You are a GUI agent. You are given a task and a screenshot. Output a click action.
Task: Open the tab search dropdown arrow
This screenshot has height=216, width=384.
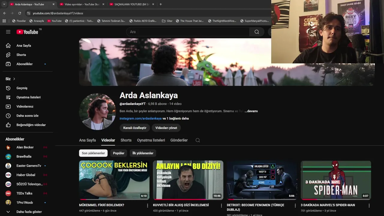coord(4,4)
